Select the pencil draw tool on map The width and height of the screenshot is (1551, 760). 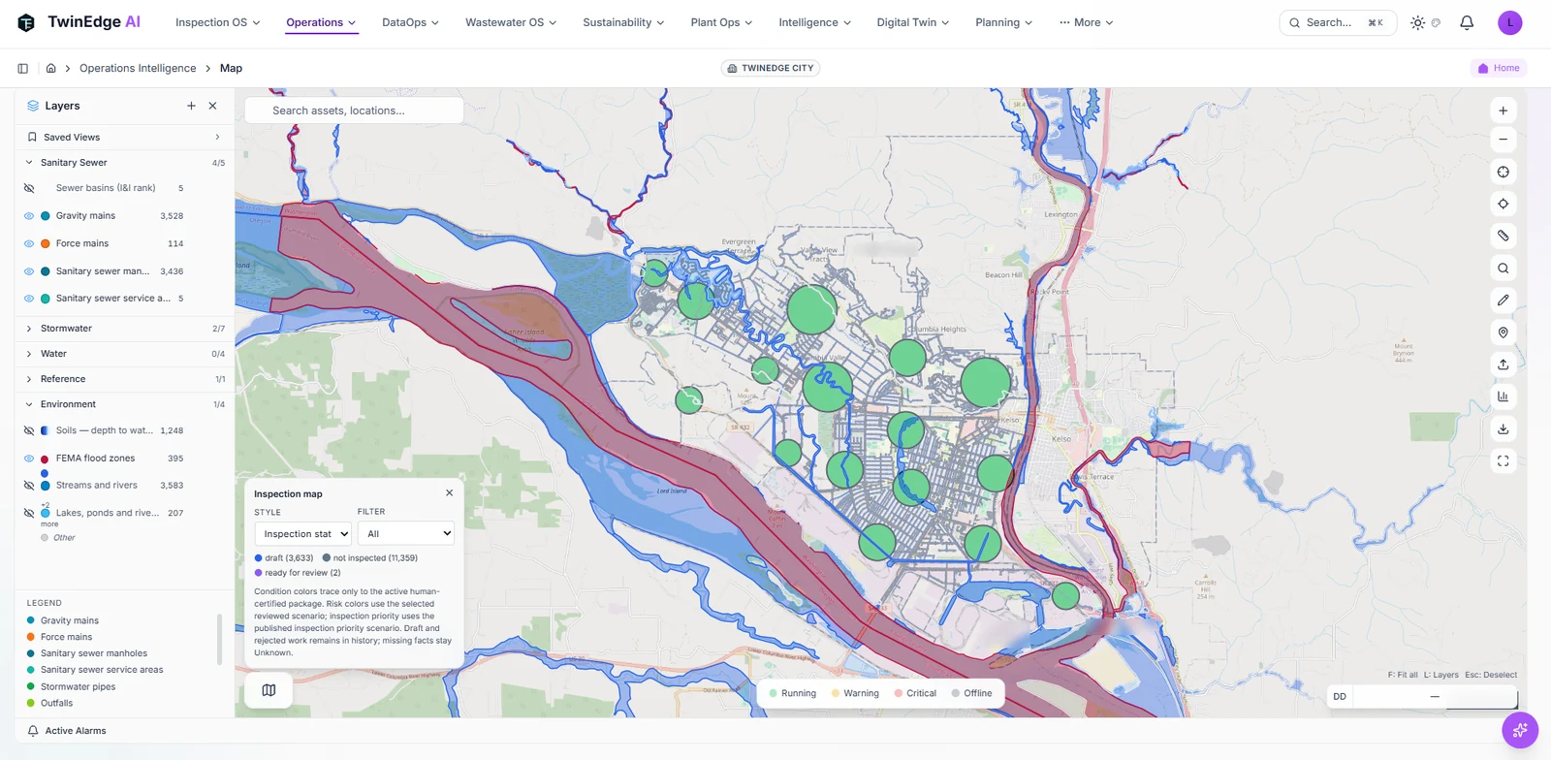tap(1503, 301)
